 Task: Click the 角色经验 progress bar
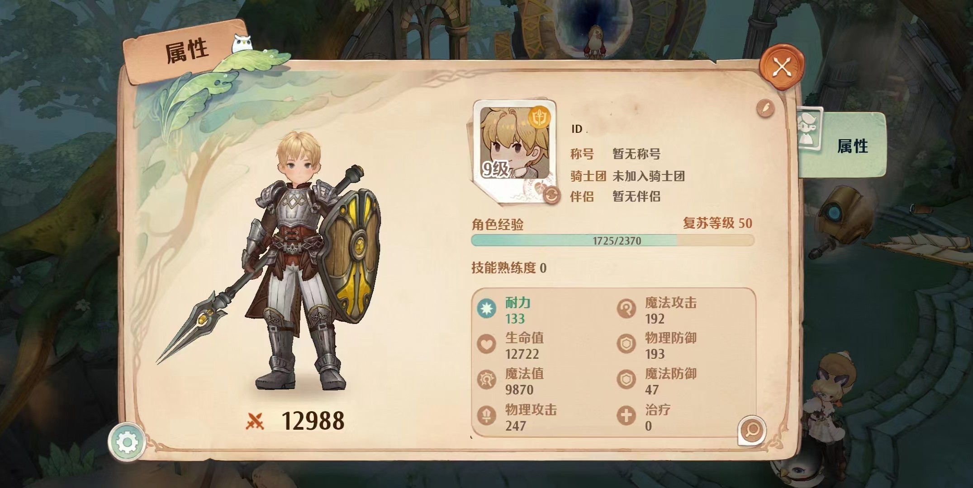tap(612, 240)
